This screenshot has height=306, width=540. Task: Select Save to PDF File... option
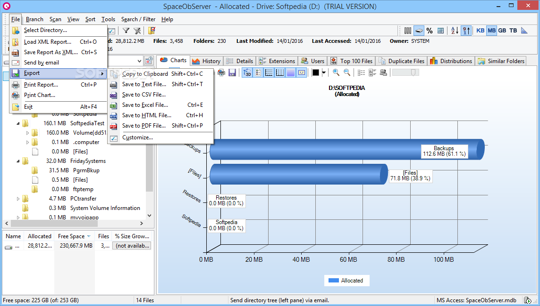(160, 126)
